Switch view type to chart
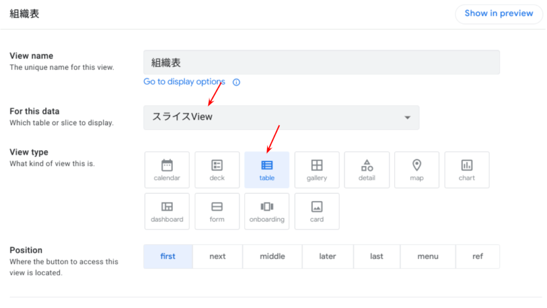This screenshot has height=308, width=547. pyautogui.click(x=466, y=170)
